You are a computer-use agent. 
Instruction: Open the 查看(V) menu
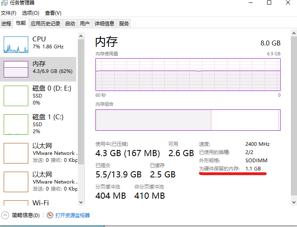click(x=53, y=13)
